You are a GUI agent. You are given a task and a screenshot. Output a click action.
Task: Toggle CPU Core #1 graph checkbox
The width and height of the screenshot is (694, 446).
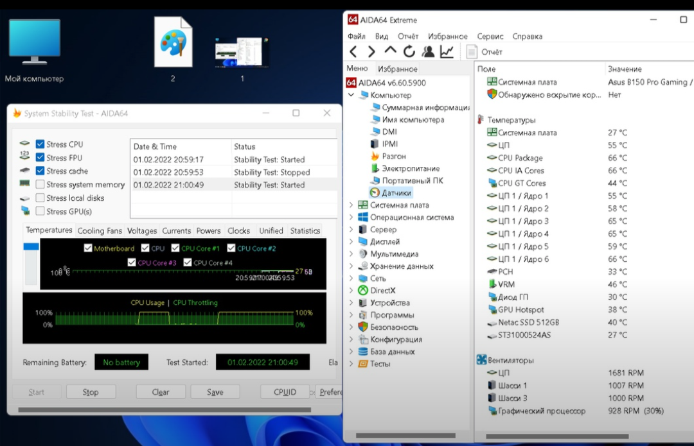(x=175, y=248)
